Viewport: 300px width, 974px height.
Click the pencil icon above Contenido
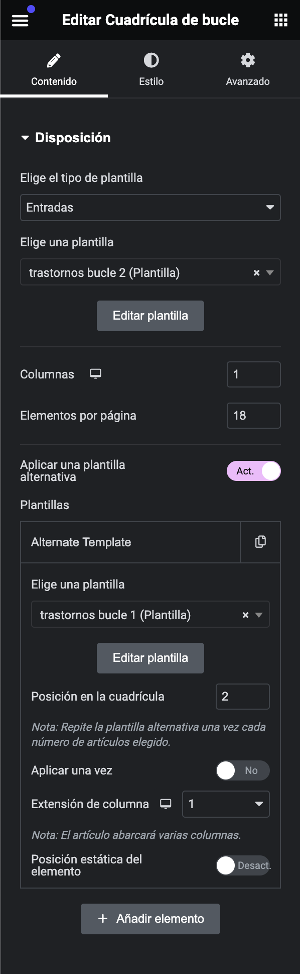click(x=54, y=61)
